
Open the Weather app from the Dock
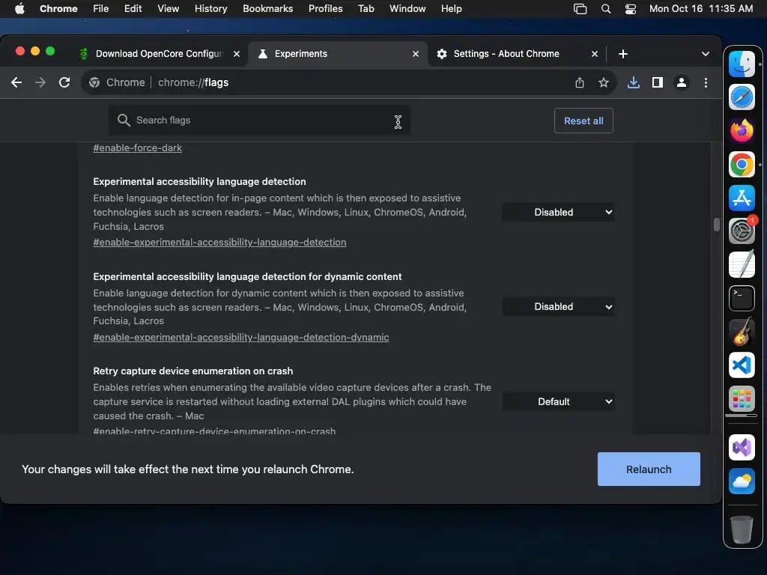tap(742, 481)
